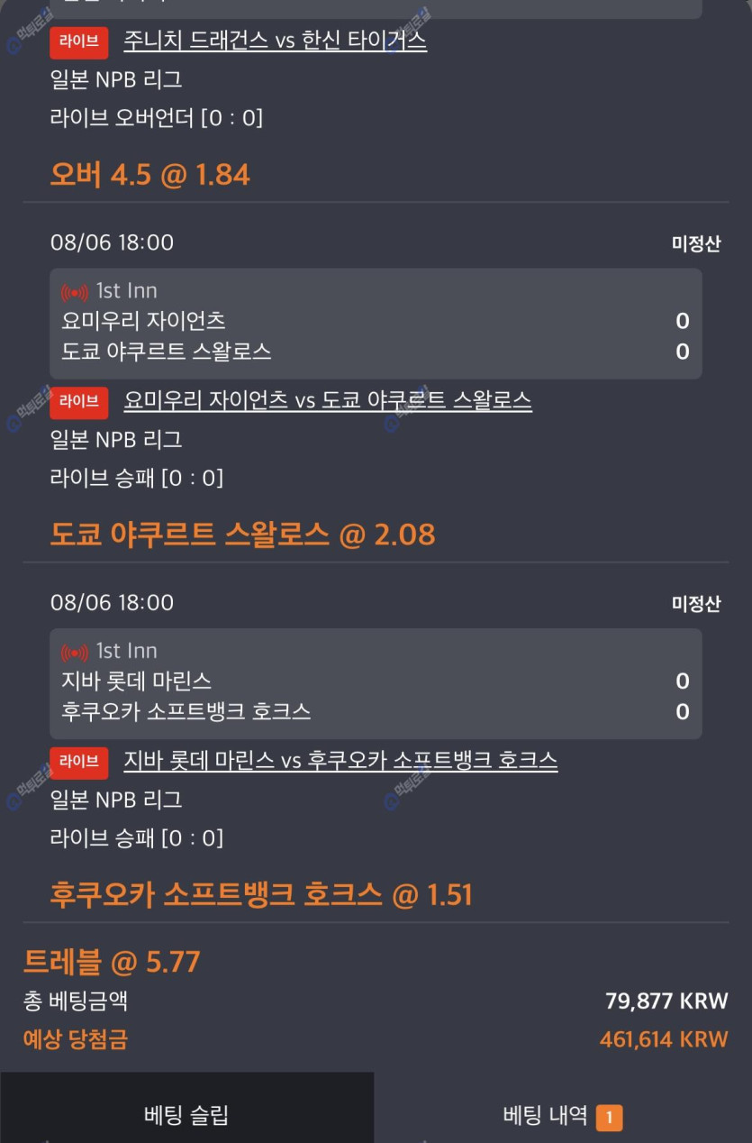The image size is (752, 1143).
Task: Select the 도쿄 야쿠르트 스왈로스 @ 2.08 pick
Action: [242, 535]
